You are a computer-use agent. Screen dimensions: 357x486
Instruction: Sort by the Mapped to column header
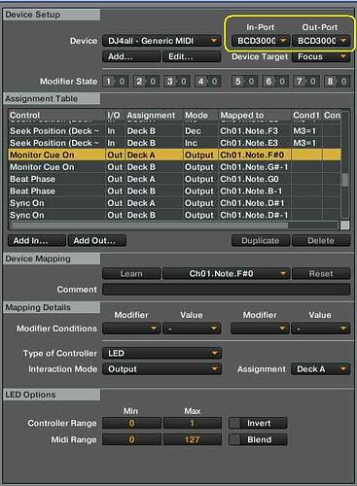pyautogui.click(x=255, y=115)
